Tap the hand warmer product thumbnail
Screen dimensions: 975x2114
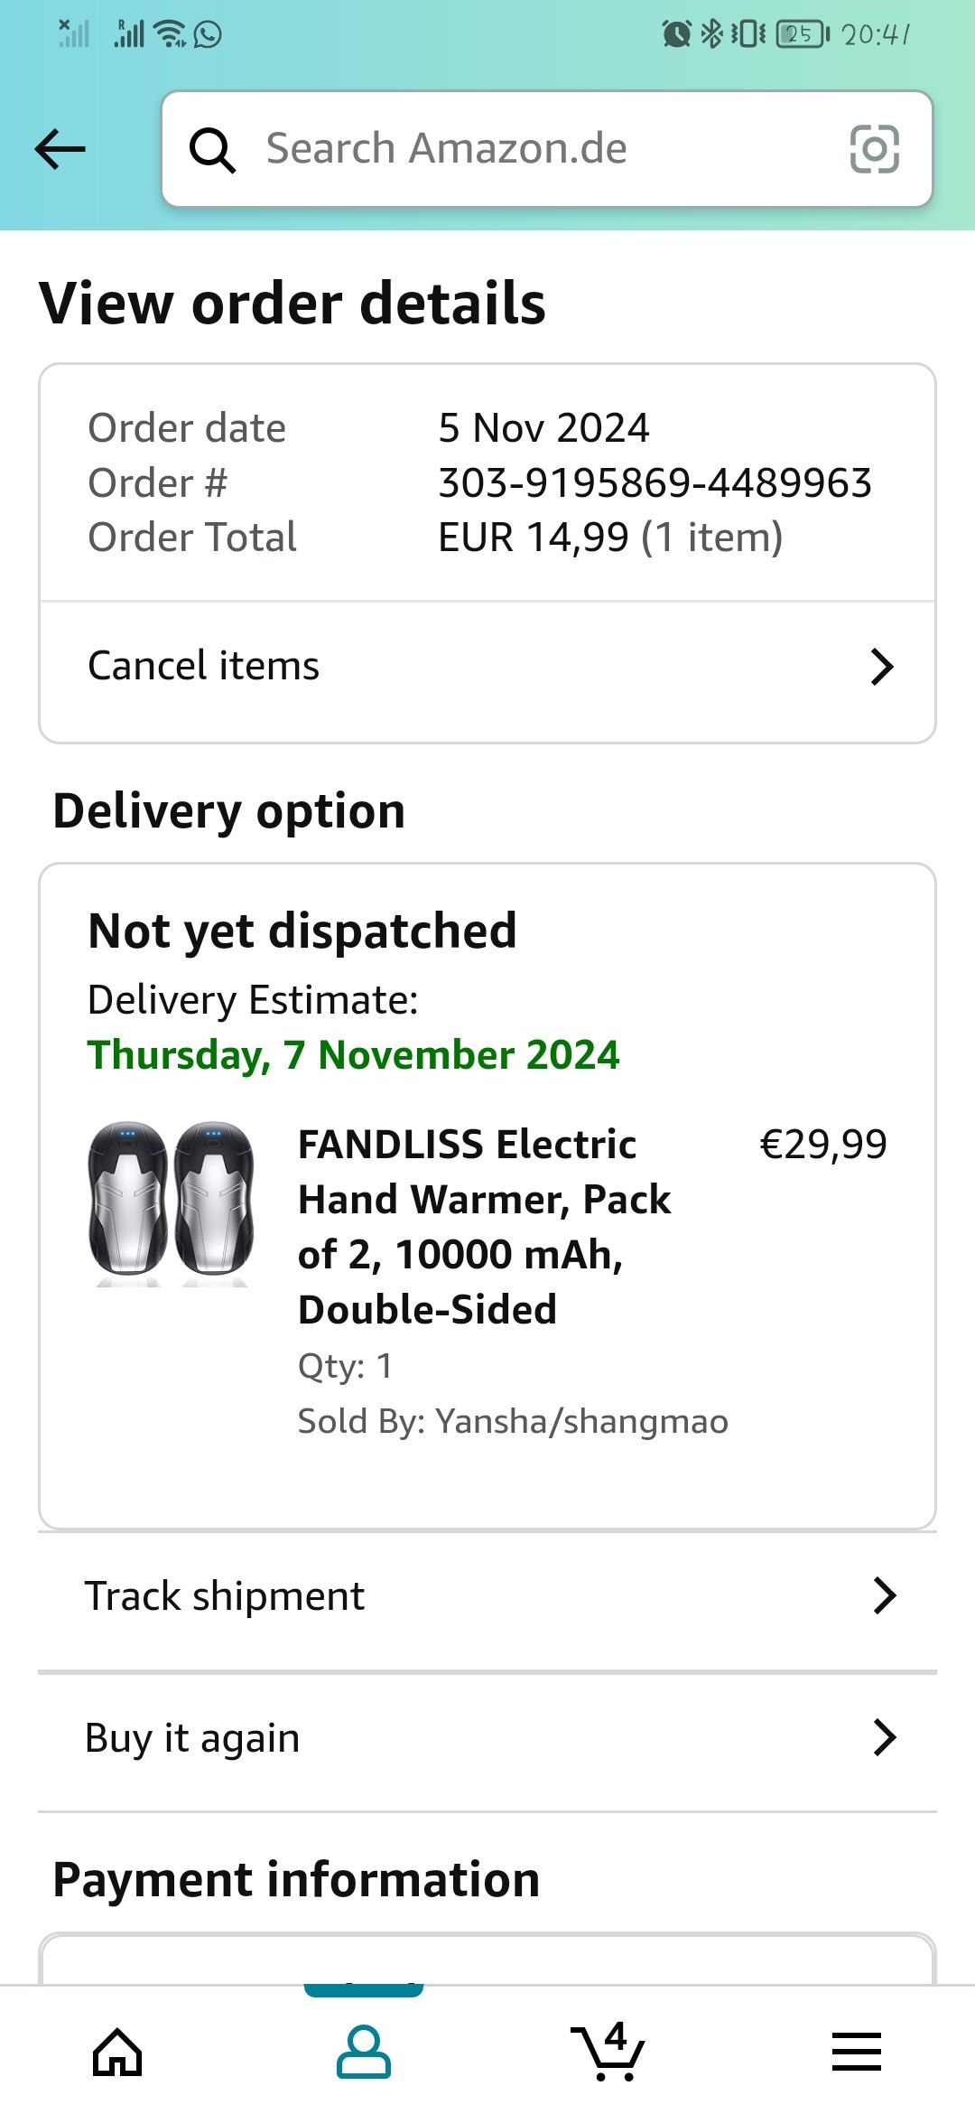point(172,1203)
